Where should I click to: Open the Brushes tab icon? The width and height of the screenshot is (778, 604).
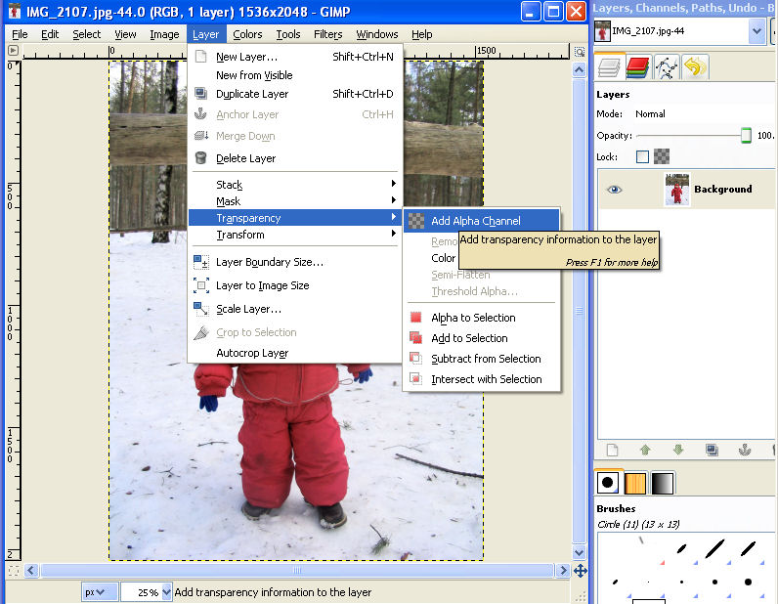(x=608, y=482)
